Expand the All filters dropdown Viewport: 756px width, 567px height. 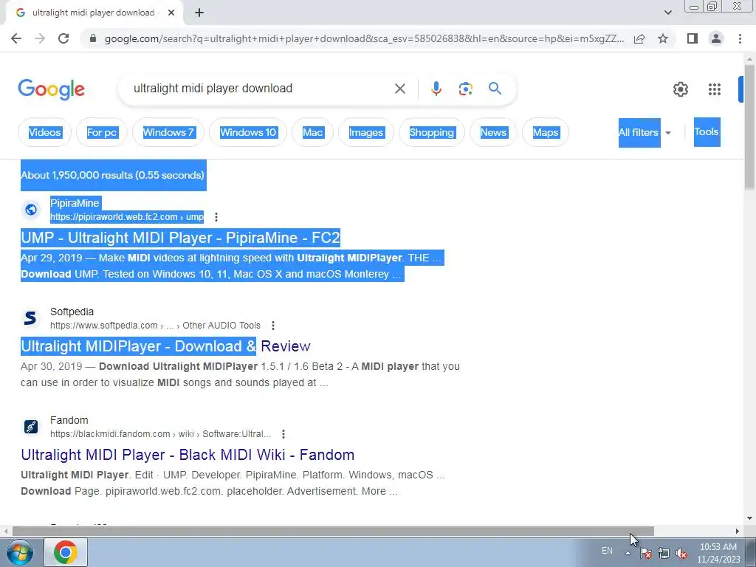point(645,133)
